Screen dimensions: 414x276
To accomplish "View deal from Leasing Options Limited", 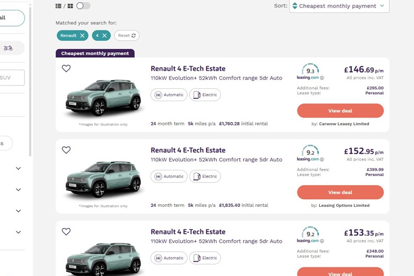I will (x=340, y=192).
